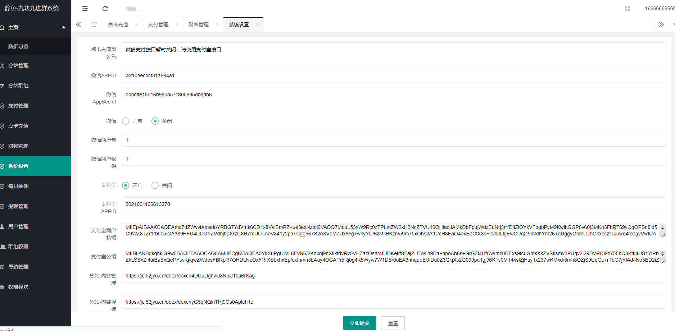
Task: Close the 点卡充值 tab
Action: coord(137,24)
